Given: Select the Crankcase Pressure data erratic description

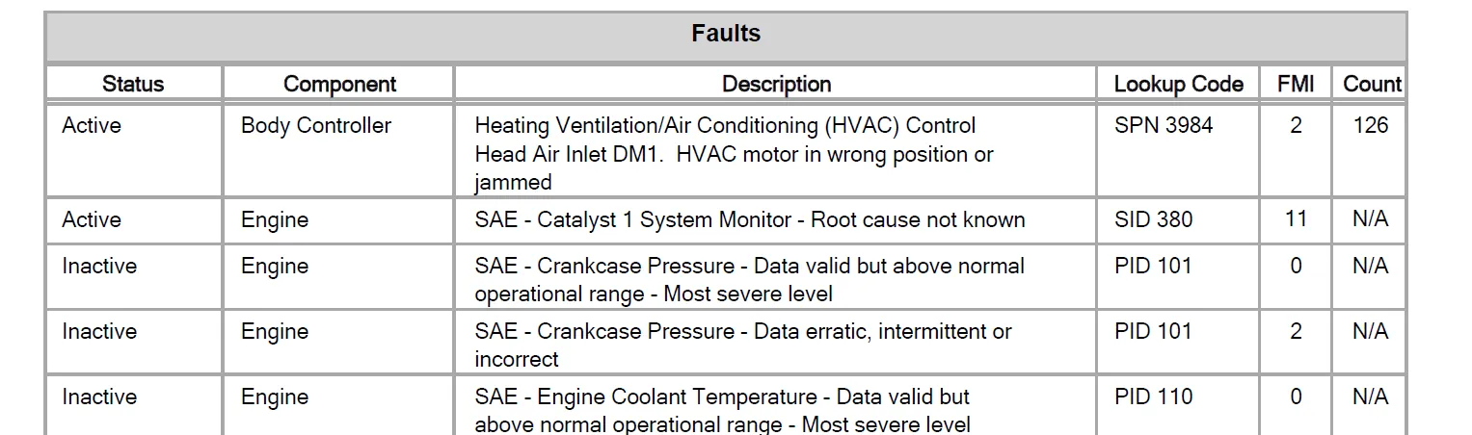Looking at the screenshot, I should (x=743, y=345).
